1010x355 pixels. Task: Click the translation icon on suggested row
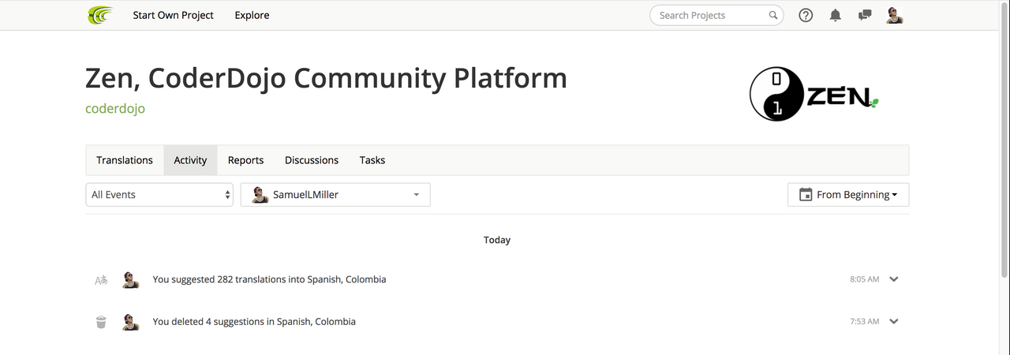coord(101,279)
